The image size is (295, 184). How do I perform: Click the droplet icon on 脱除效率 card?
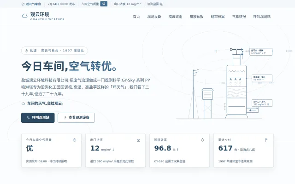click(202, 140)
